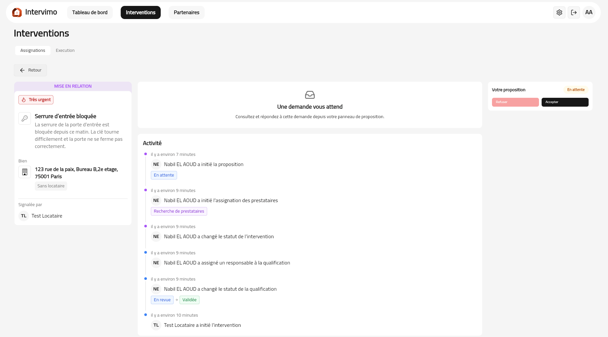The width and height of the screenshot is (608, 337).
Task: Click the lock problem description paragraph
Action: (79, 136)
